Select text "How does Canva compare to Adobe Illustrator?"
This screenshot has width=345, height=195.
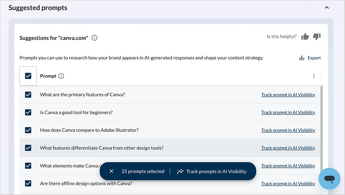(x=89, y=130)
